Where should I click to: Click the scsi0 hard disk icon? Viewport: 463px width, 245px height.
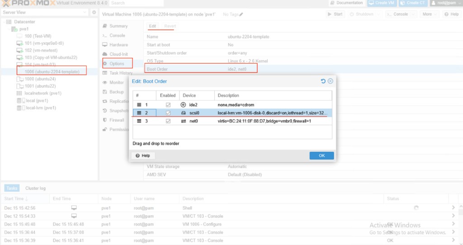tap(184, 113)
